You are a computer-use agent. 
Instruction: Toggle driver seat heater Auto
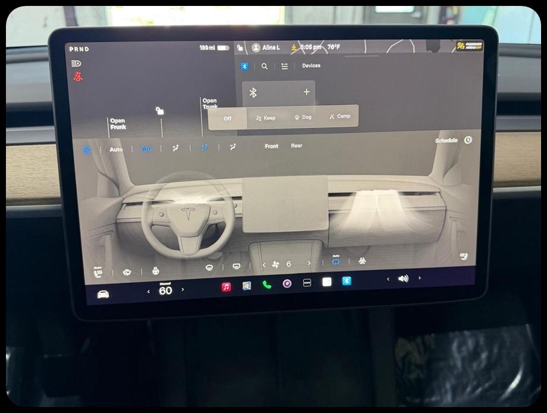coord(98,273)
